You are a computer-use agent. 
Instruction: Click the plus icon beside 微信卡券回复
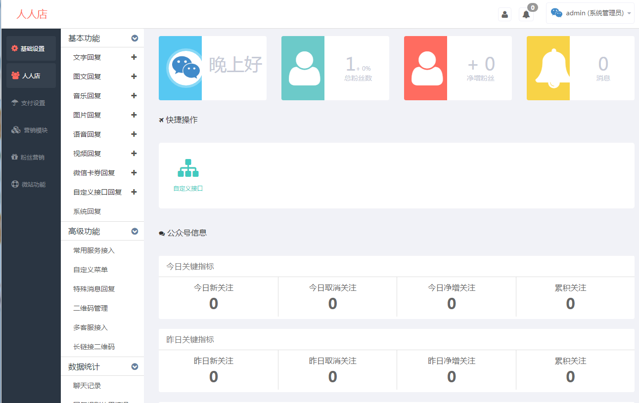click(134, 173)
